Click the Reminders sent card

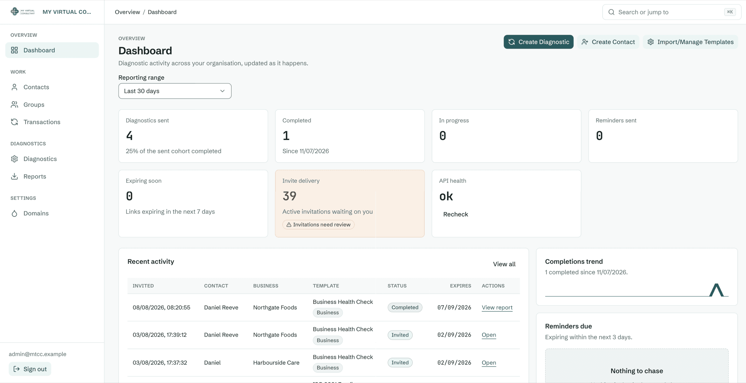click(663, 136)
